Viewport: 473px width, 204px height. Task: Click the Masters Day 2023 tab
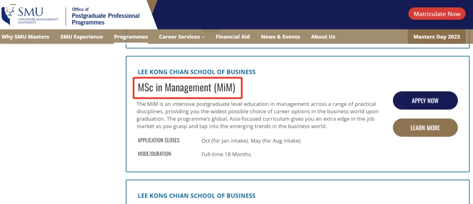(x=437, y=37)
